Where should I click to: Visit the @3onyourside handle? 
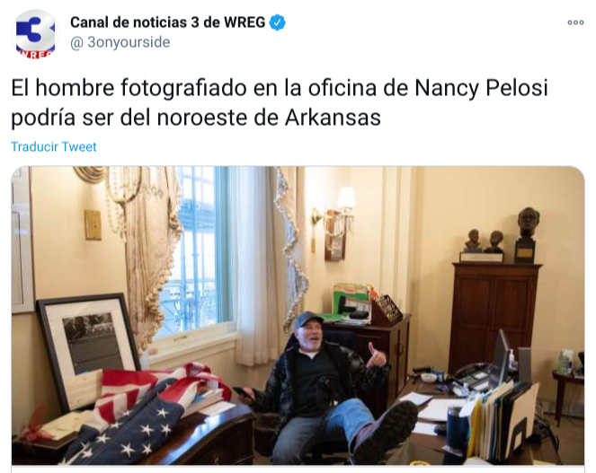pos(120,42)
